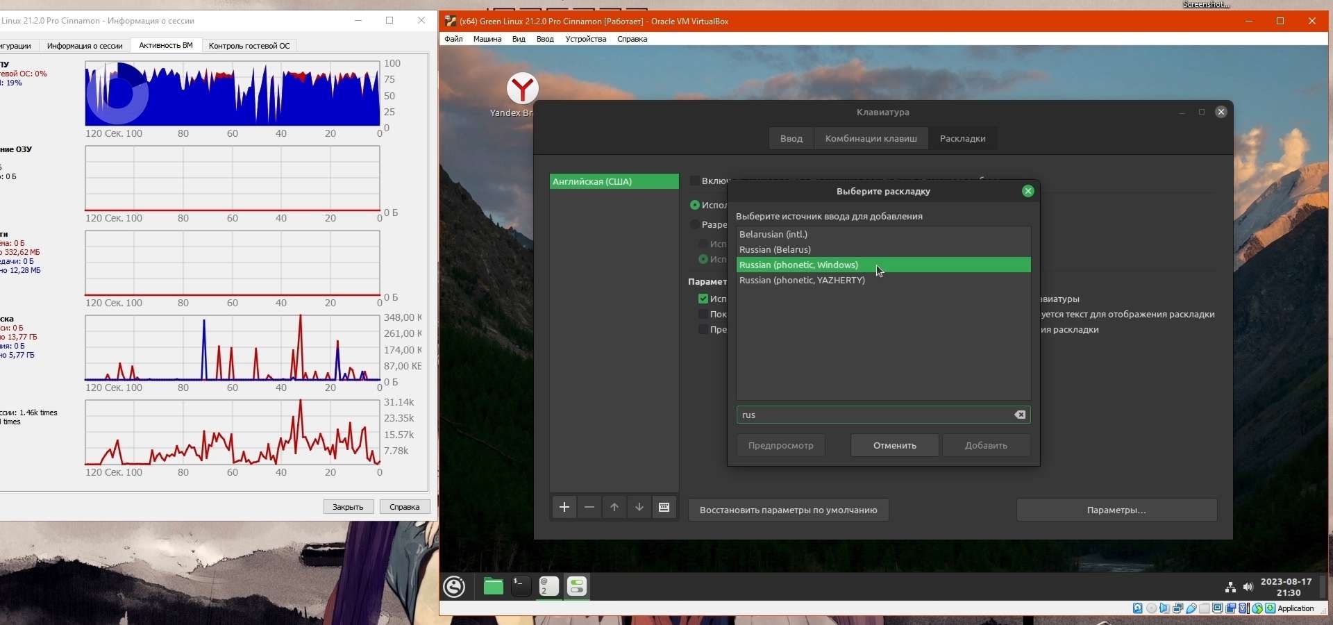Image resolution: width=1333 pixels, height=625 pixels.
Task: Uncheck the ticked 'Исп…' checkbox under Параметры
Action: [703, 299]
